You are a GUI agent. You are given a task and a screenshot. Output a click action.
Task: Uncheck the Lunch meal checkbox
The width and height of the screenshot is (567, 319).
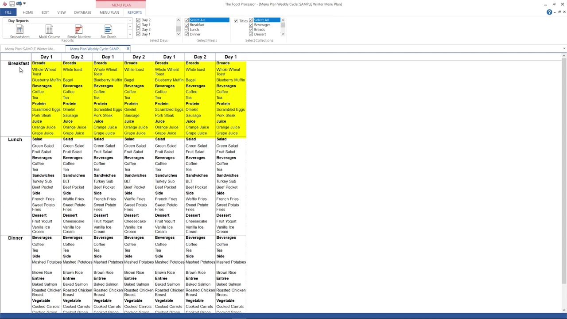click(186, 30)
